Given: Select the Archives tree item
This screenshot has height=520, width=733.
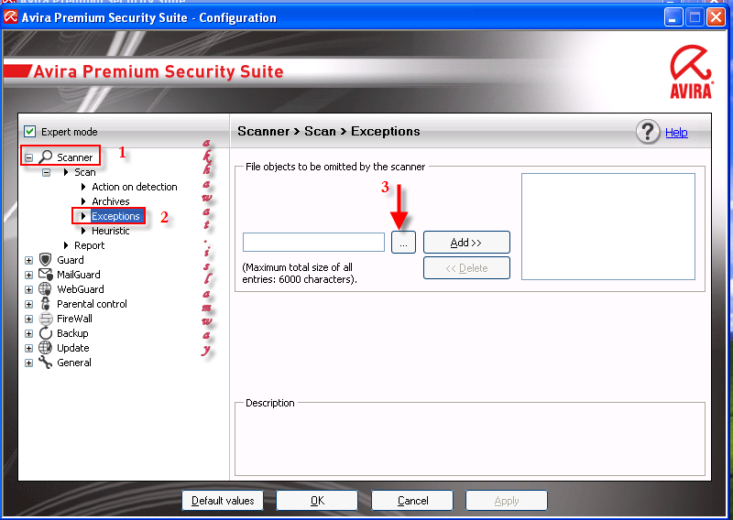Looking at the screenshot, I should pos(110,201).
